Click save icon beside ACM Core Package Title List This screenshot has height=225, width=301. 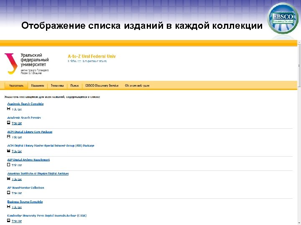tap(9, 137)
